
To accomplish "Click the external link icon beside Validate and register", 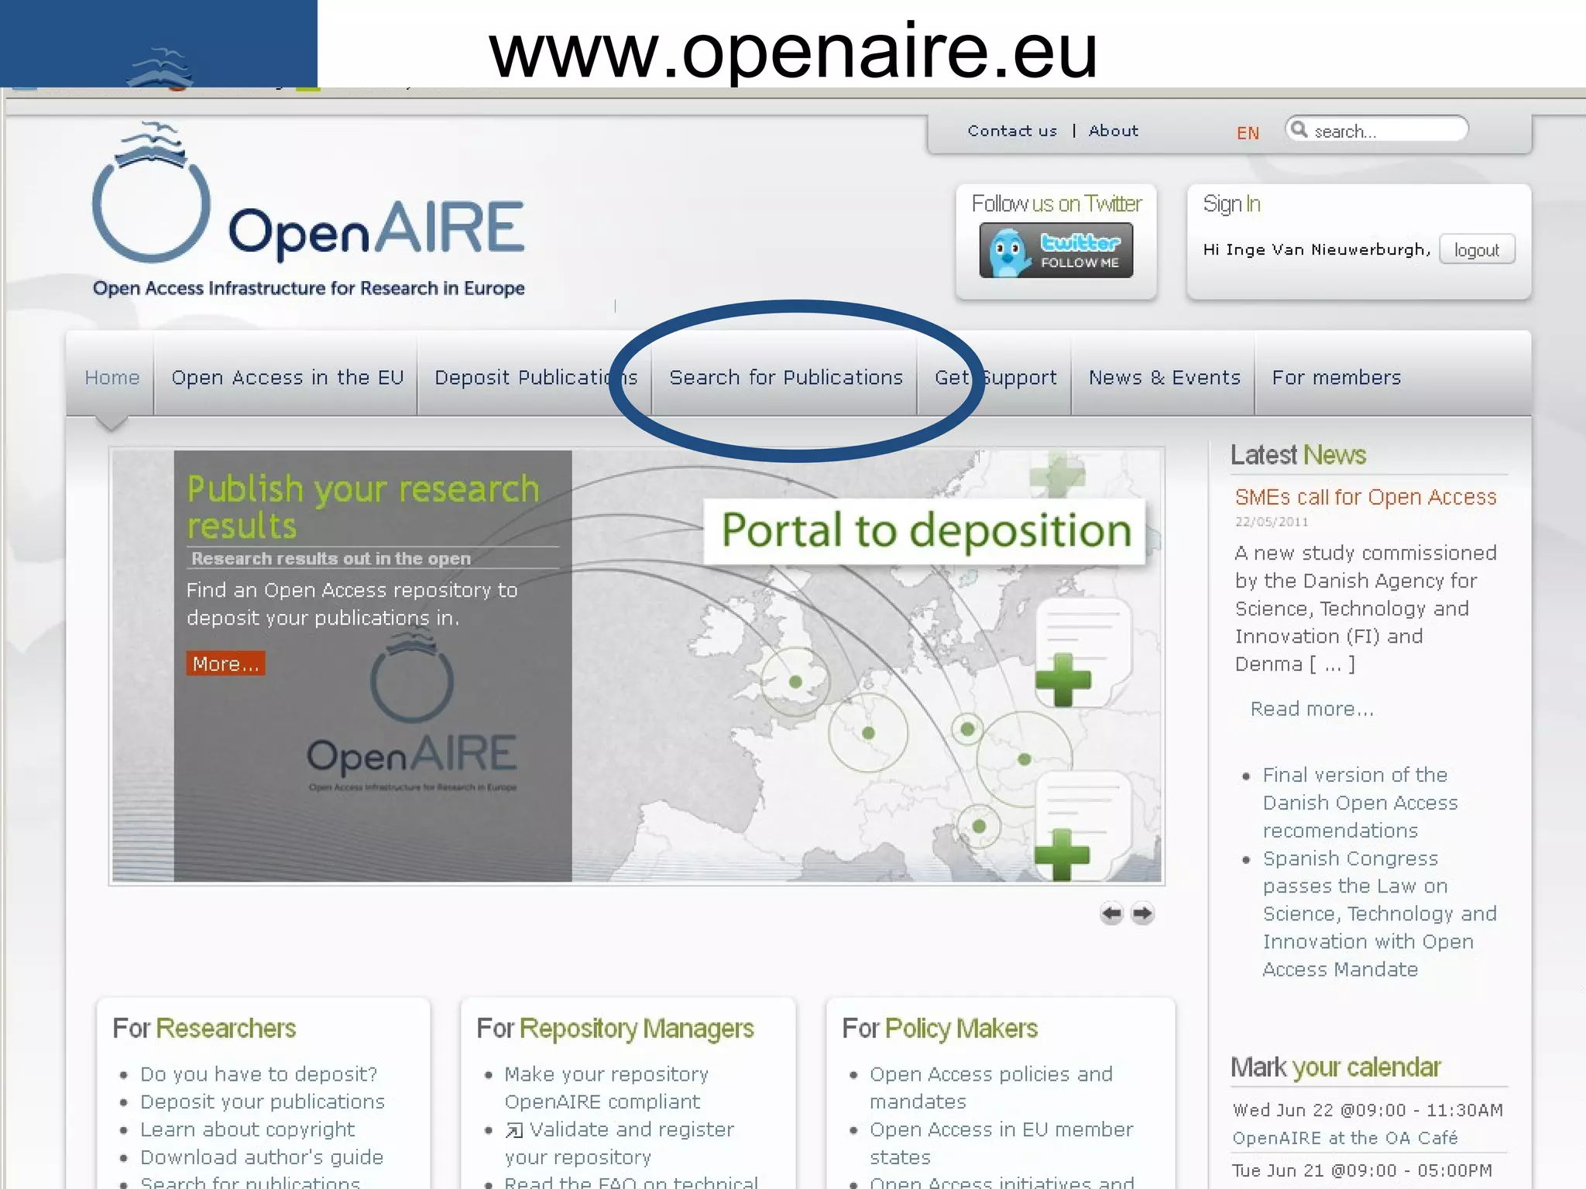I will point(513,1131).
